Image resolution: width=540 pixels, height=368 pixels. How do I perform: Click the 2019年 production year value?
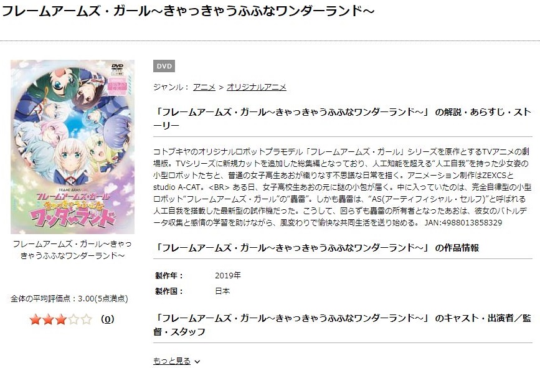(x=227, y=275)
